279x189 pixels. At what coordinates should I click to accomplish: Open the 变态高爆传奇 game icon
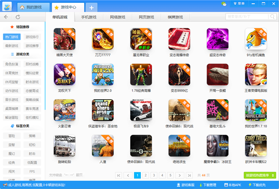179,39
